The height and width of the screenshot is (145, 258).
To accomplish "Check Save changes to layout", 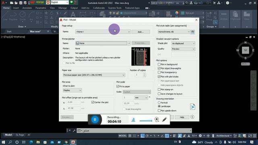I will pyautogui.click(x=159, y=94).
